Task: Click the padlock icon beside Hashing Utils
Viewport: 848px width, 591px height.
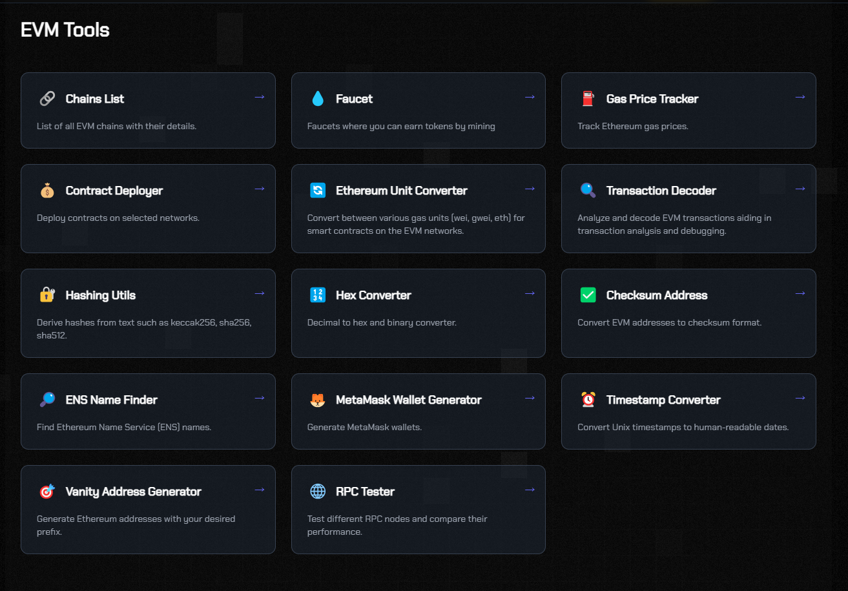Action: [x=47, y=295]
